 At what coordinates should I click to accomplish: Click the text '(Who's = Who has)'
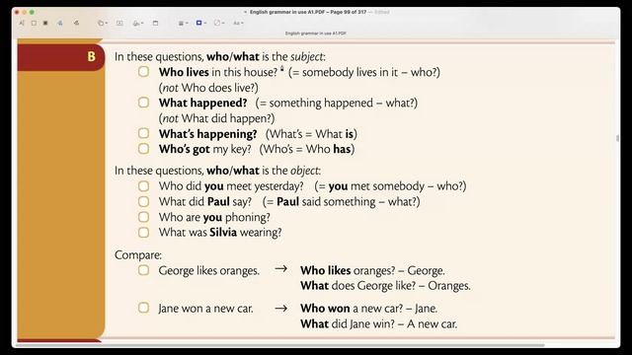(307, 149)
